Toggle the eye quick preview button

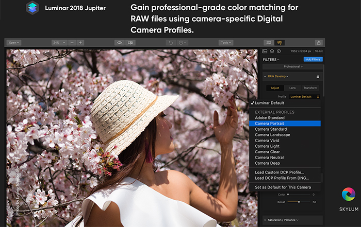(x=120, y=43)
